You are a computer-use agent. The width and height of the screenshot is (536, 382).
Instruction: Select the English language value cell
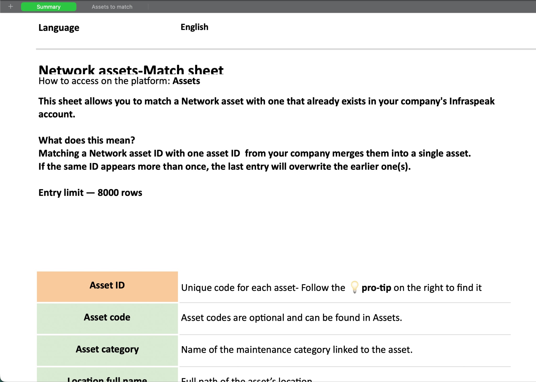click(x=194, y=27)
